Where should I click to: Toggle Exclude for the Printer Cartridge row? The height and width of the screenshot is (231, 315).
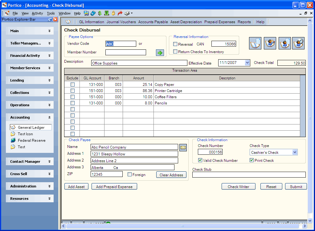[x=72, y=90]
